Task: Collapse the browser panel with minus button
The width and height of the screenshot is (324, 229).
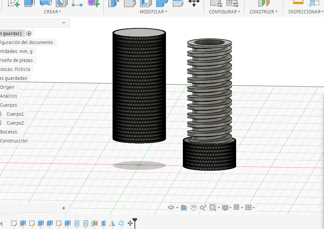Action: [x=63, y=23]
